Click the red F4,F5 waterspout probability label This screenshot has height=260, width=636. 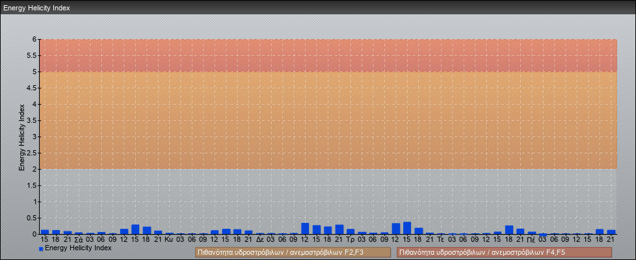pyautogui.click(x=504, y=252)
